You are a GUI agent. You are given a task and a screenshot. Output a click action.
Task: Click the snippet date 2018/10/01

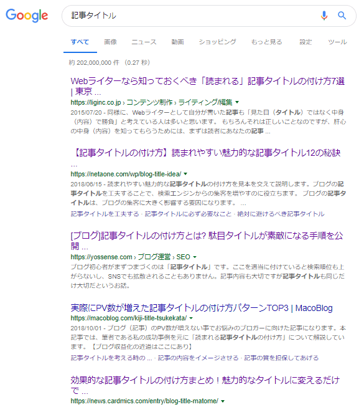86,328
